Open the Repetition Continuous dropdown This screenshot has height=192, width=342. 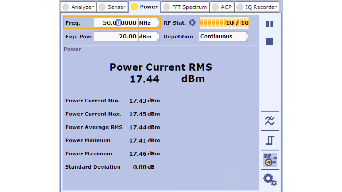(224, 37)
